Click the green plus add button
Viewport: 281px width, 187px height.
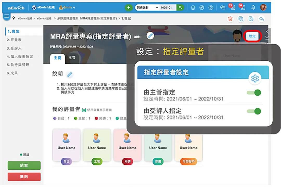click(128, 8)
